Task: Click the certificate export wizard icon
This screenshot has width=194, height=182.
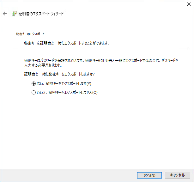Action: pyautogui.click(x=14, y=14)
